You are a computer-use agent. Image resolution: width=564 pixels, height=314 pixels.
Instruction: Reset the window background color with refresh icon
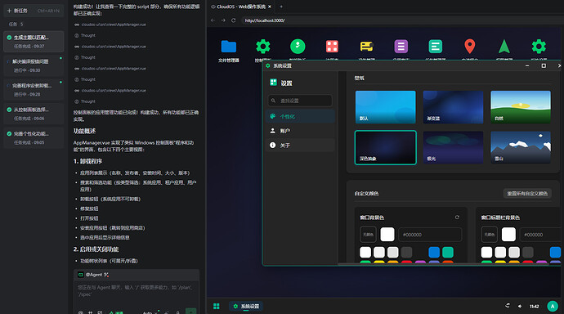(x=457, y=218)
